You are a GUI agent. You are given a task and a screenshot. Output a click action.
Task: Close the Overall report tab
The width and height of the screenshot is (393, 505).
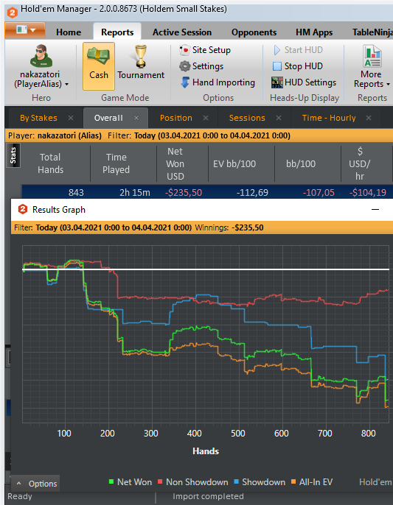(136, 118)
